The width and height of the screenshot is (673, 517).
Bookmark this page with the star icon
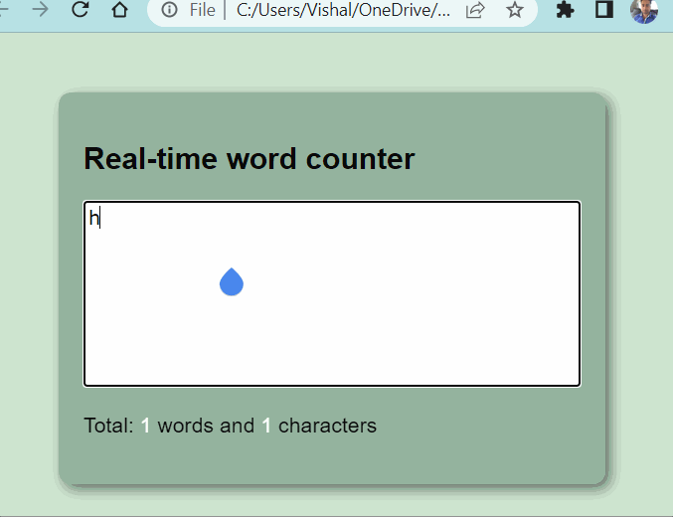(515, 10)
